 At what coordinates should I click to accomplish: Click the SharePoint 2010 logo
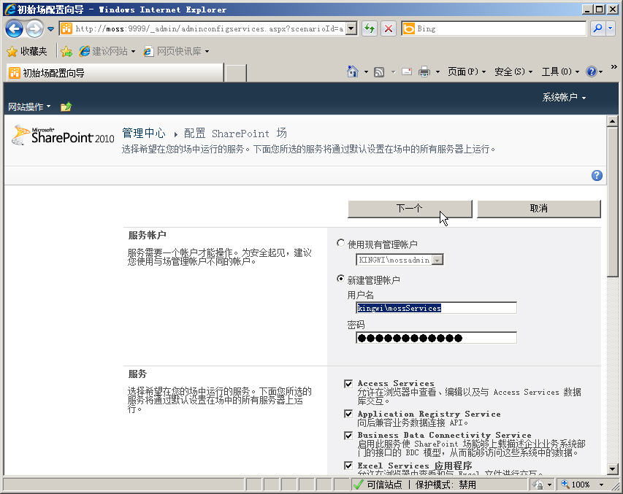pos(63,136)
